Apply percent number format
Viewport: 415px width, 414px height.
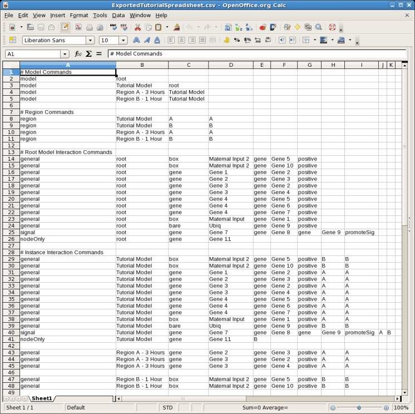pyautogui.click(x=237, y=40)
